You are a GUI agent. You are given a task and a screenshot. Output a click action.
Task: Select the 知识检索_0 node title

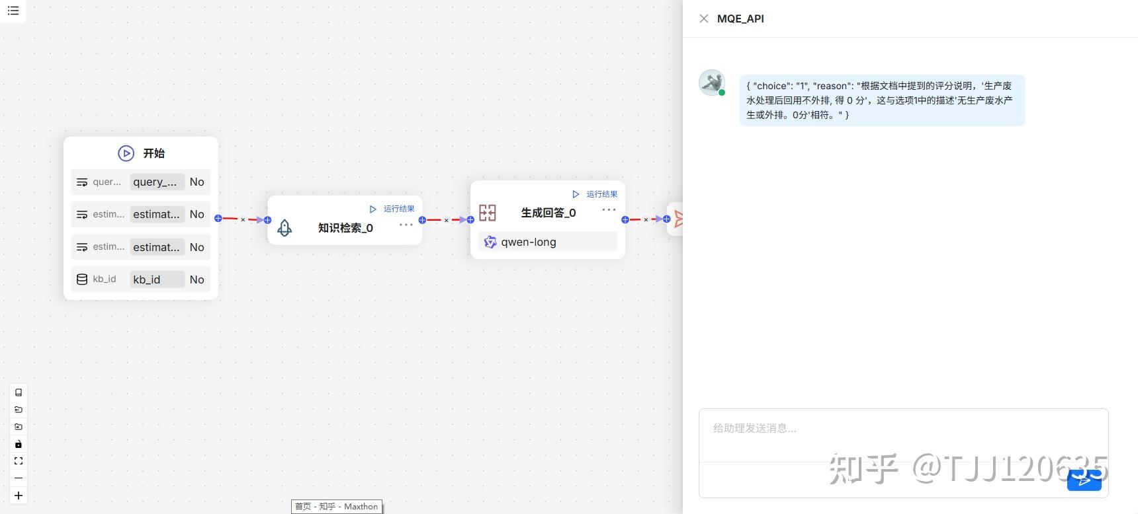click(x=345, y=228)
